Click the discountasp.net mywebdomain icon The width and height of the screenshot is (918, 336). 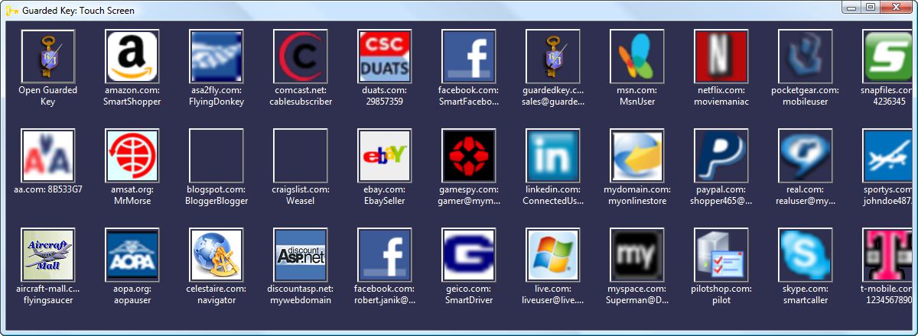point(301,255)
